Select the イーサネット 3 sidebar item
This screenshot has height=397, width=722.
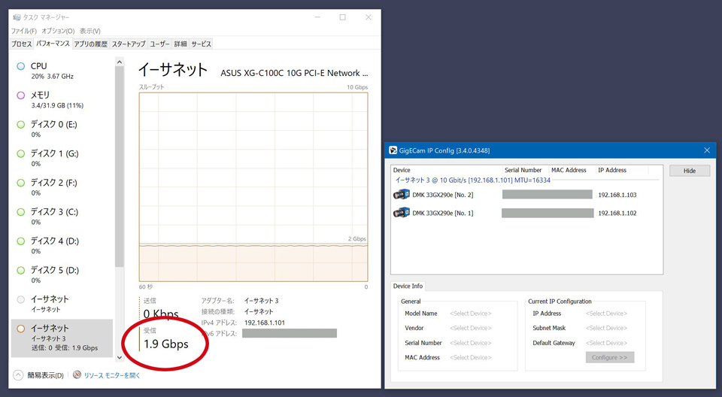click(62, 338)
